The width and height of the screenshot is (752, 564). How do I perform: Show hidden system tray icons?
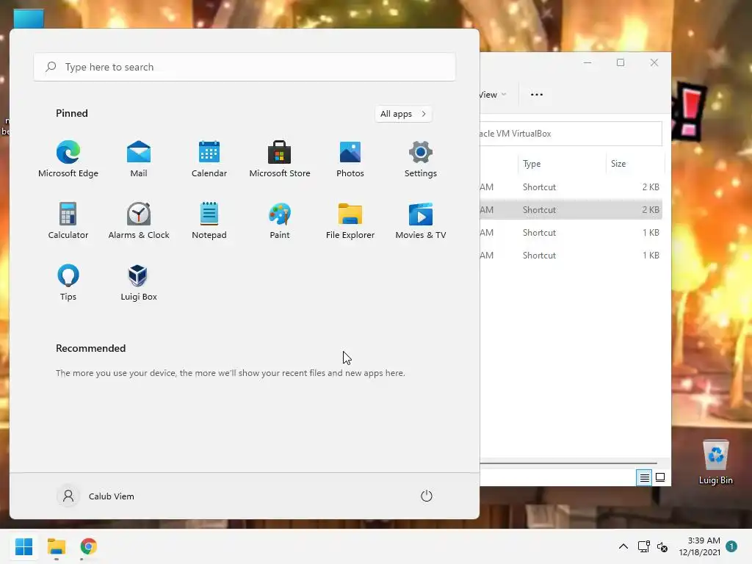(623, 546)
